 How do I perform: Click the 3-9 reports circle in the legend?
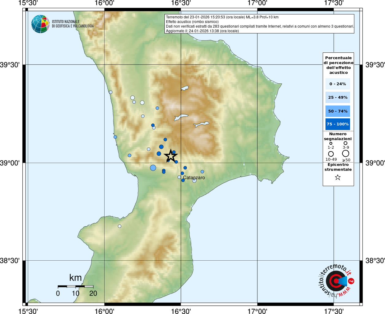(x=345, y=143)
